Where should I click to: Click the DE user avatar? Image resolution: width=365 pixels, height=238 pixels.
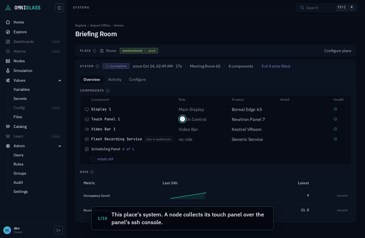click(x=7, y=230)
